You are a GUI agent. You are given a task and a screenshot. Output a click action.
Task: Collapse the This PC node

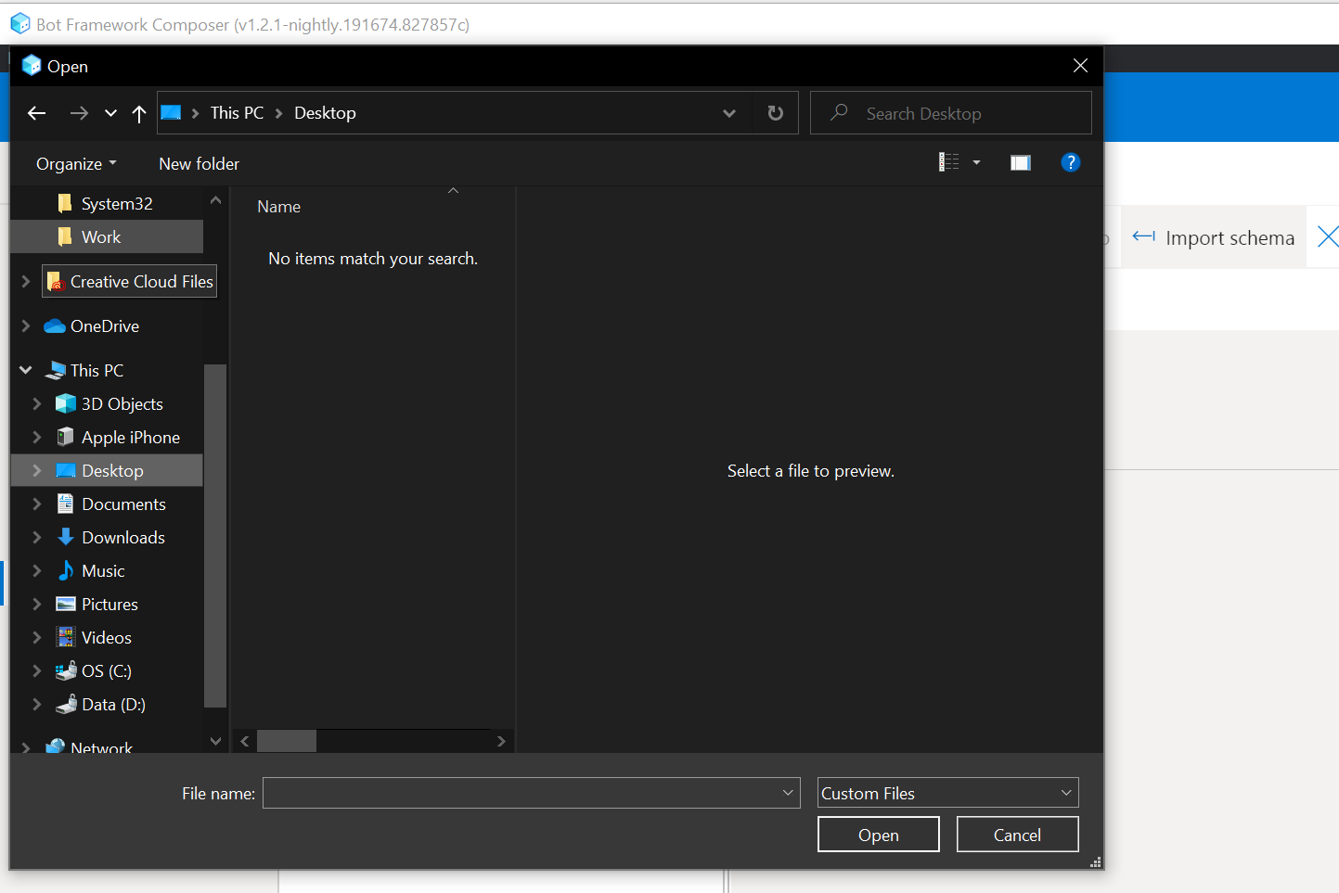coord(26,370)
